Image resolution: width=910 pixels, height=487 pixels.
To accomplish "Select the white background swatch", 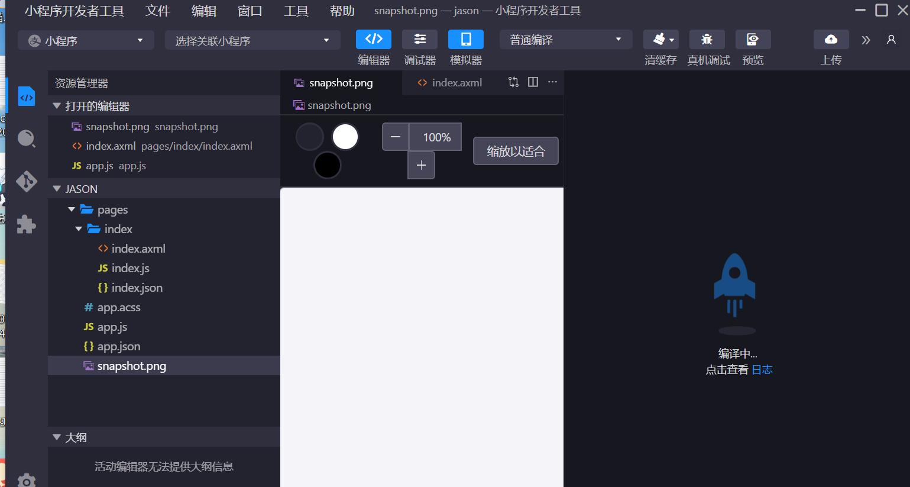I will coord(345,137).
